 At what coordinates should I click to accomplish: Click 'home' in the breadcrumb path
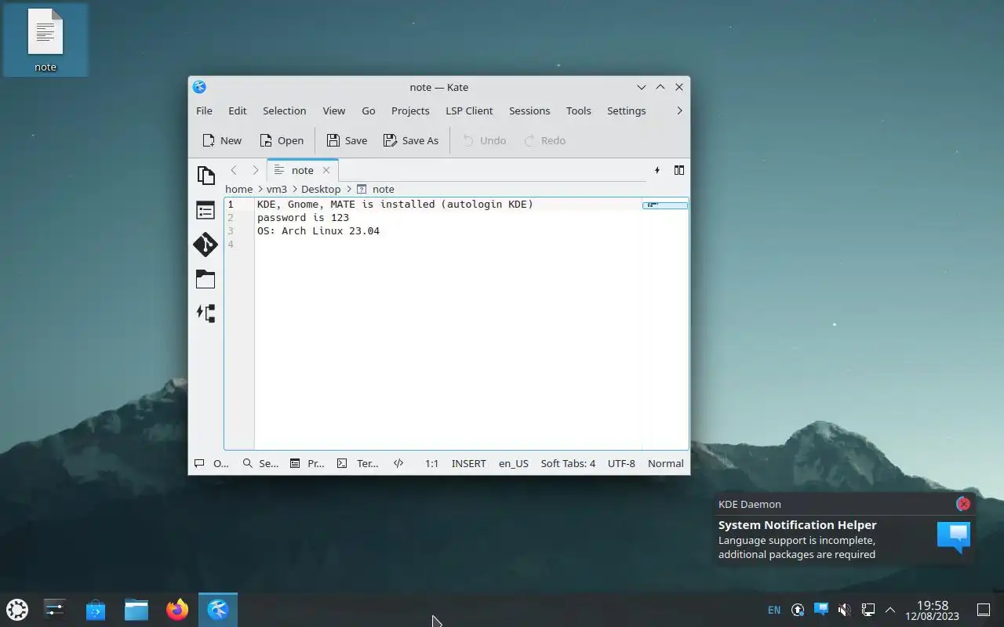[238, 189]
